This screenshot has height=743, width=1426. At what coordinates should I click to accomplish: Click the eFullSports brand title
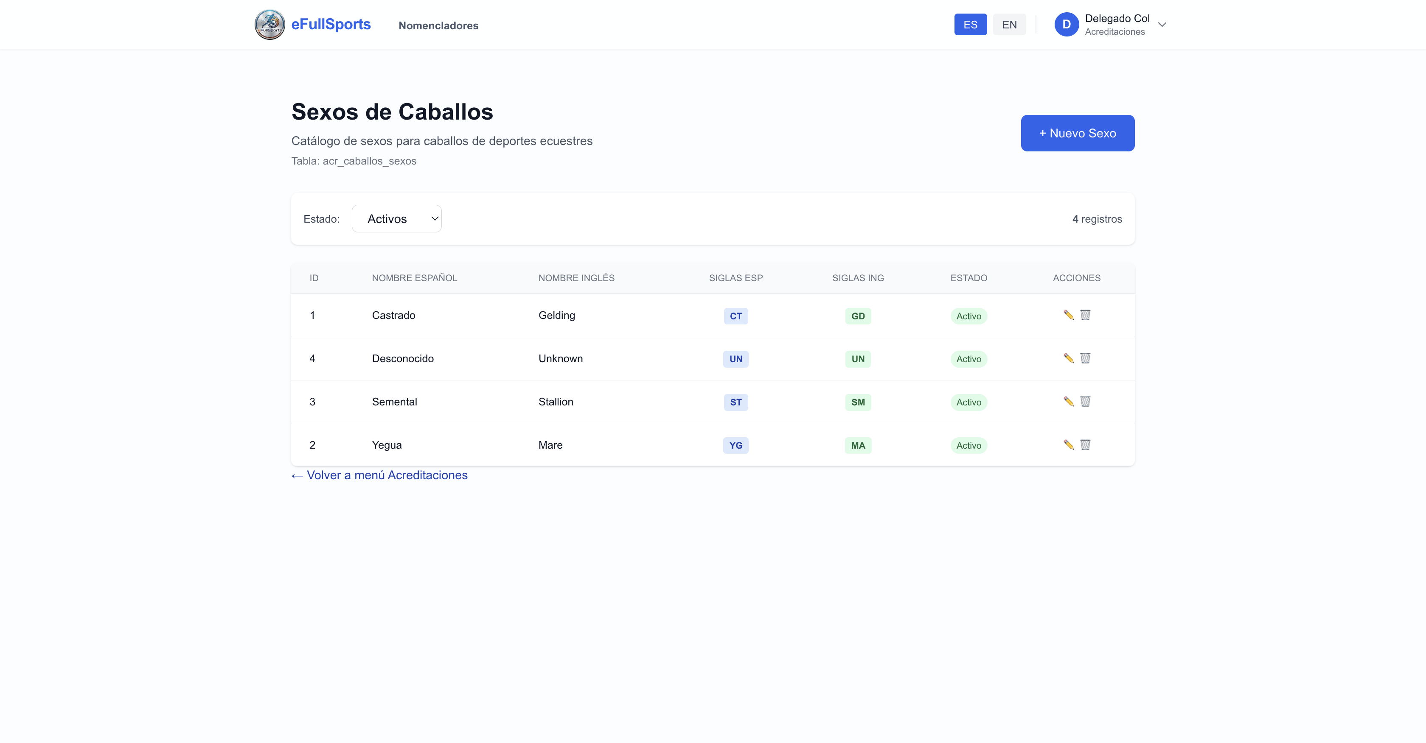click(331, 24)
